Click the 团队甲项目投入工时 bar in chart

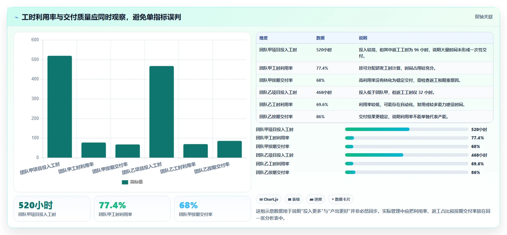60,107
